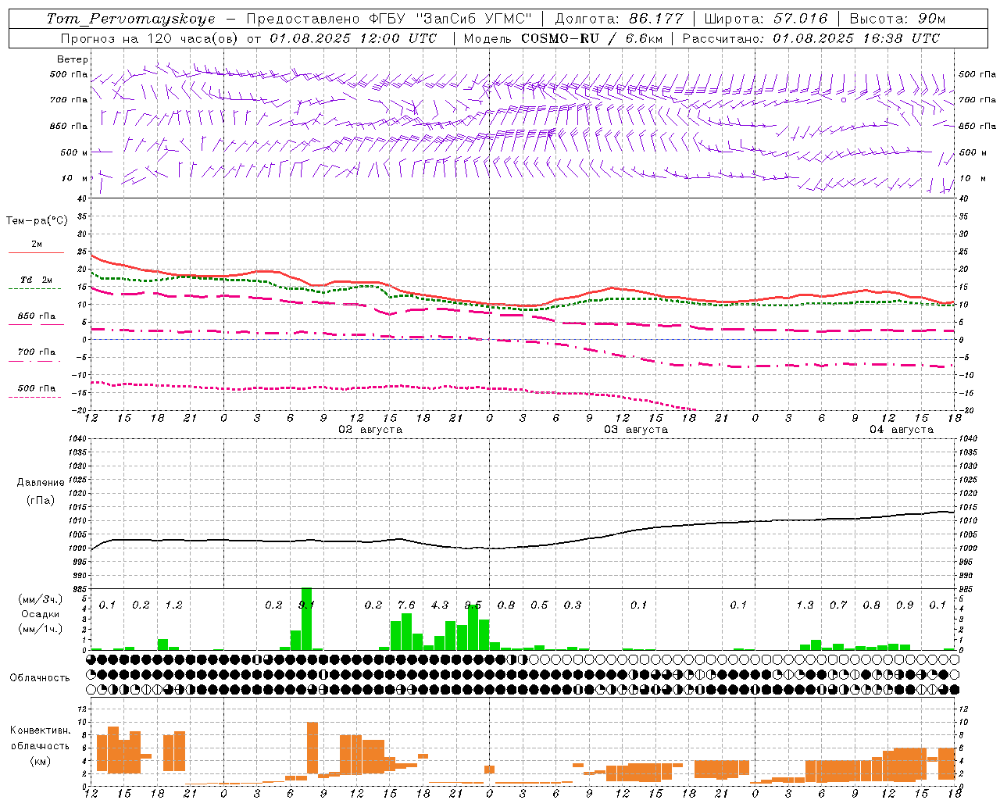Click the precipitation value '9.5'
1000x800 pixels.
473,605
